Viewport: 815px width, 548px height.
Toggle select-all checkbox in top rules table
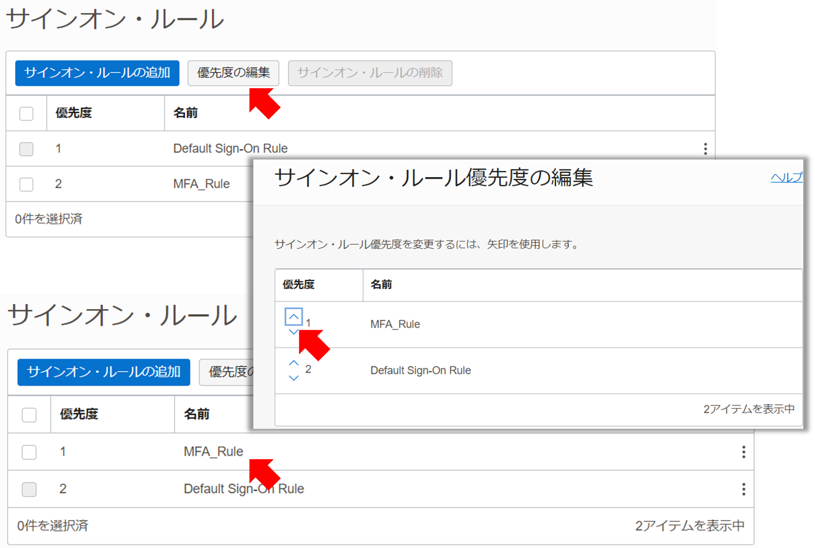click(26, 113)
